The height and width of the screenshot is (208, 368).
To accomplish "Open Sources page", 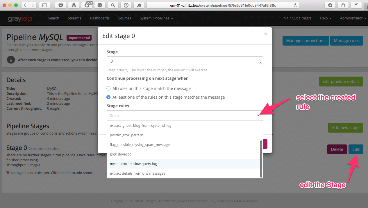I will point(125,18).
